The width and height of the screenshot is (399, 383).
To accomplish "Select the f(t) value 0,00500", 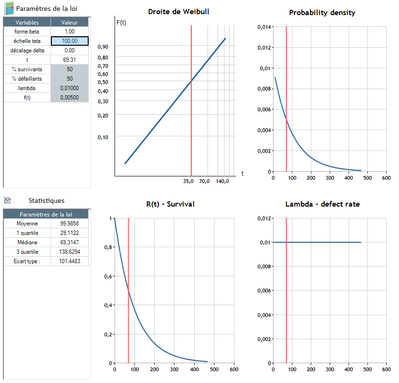I will tap(69, 98).
